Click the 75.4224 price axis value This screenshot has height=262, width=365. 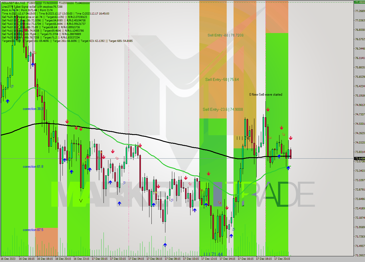[360, 86]
